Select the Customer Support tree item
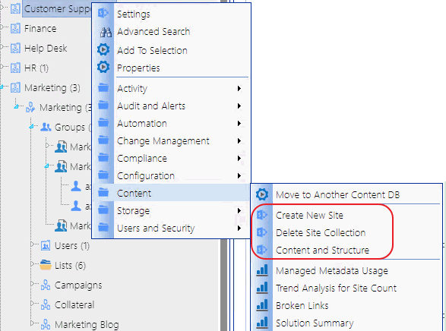This screenshot has width=446, height=331. (x=57, y=8)
